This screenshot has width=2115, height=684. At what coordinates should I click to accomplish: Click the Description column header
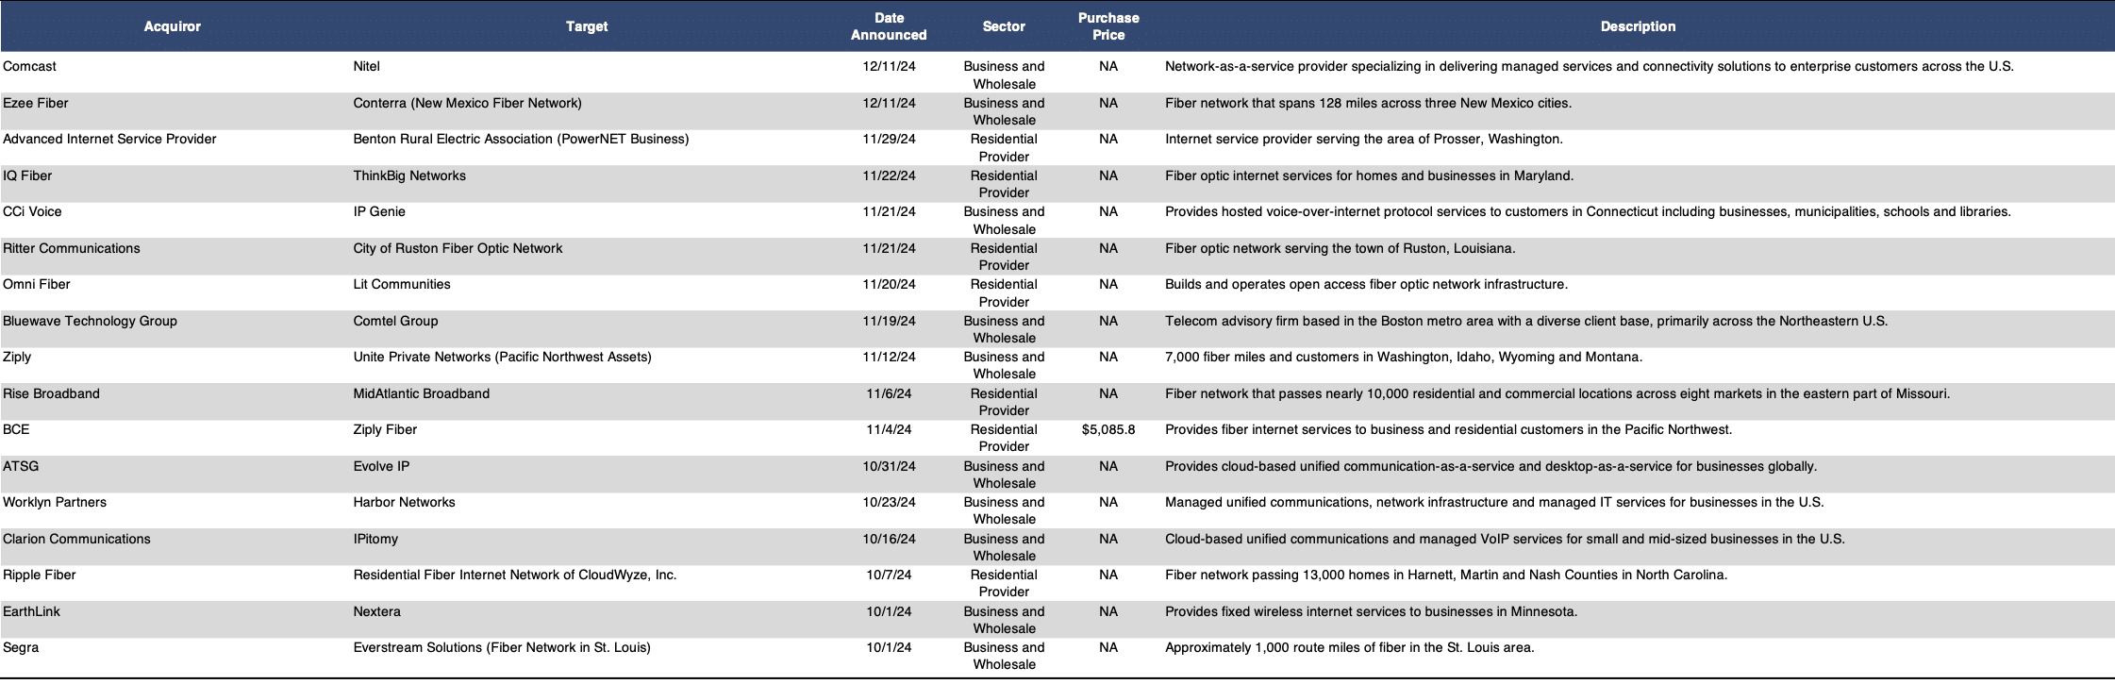pyautogui.click(x=1638, y=26)
